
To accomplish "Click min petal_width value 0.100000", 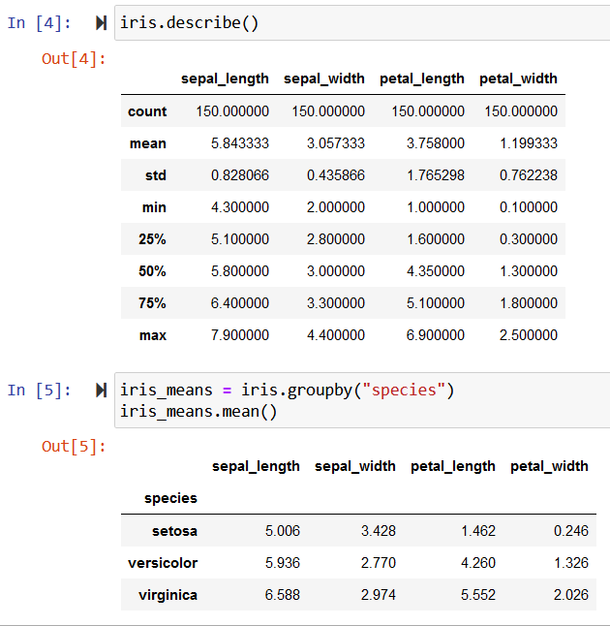I will coord(529,207).
